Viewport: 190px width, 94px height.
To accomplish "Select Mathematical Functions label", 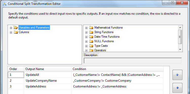I will 109,28.
